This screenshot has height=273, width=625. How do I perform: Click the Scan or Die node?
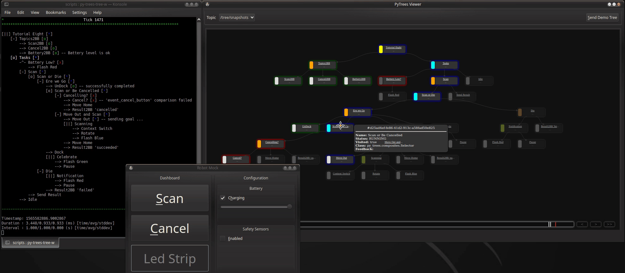point(427,96)
